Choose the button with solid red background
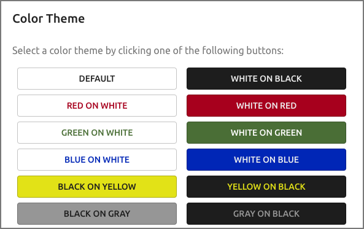The height and width of the screenshot is (229, 364). click(x=266, y=106)
